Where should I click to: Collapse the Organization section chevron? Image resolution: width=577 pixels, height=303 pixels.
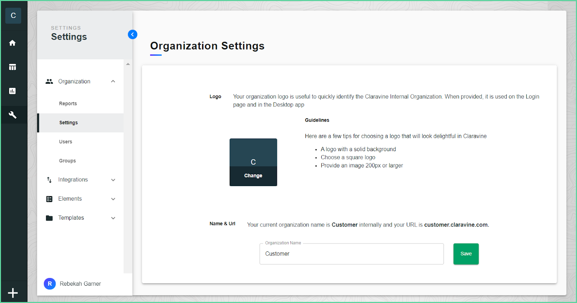tap(113, 82)
